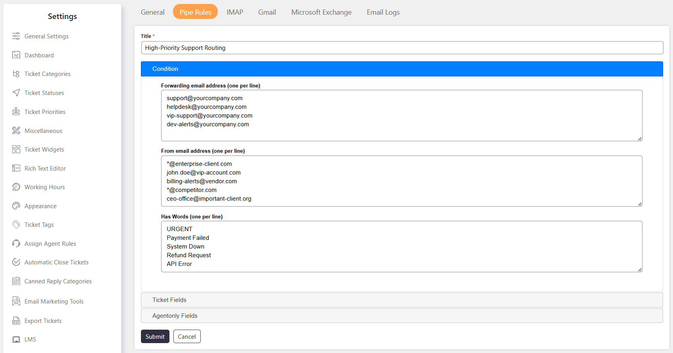
Task: Click Forwarding email address textarea
Action: (x=401, y=116)
